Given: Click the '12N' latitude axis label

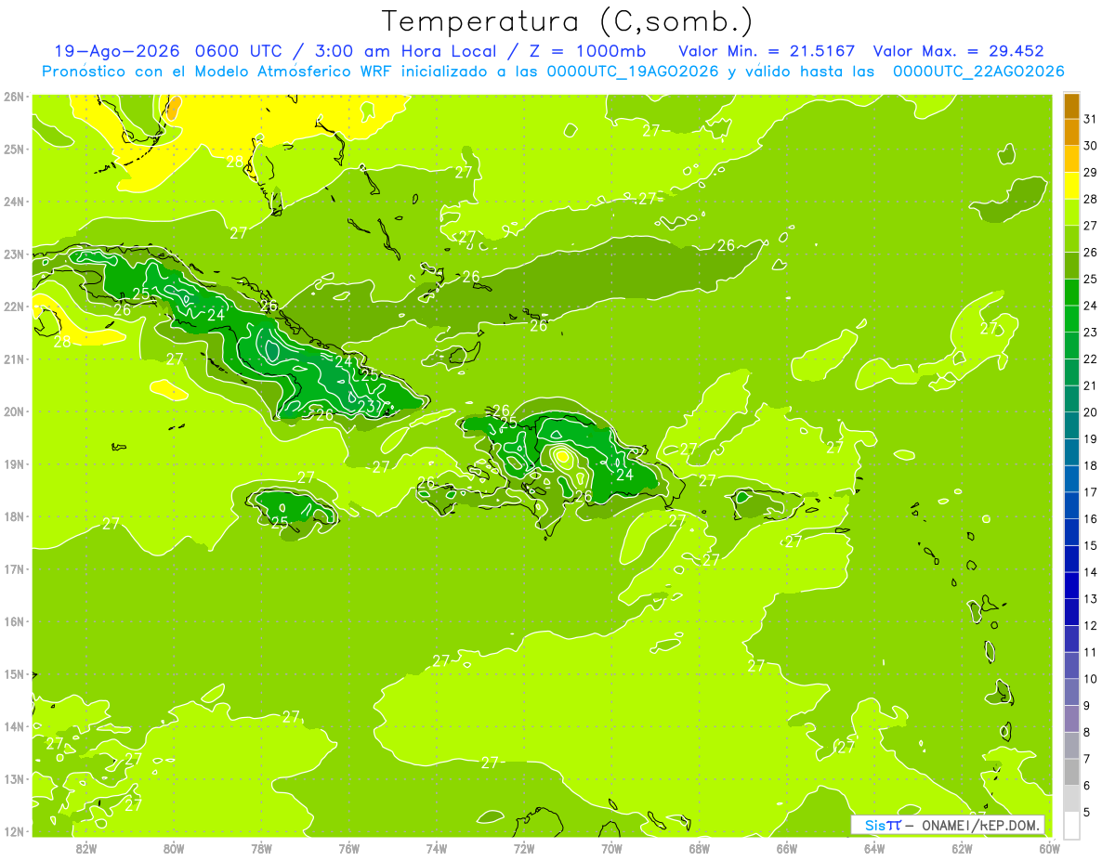Looking at the screenshot, I should 13,831.
